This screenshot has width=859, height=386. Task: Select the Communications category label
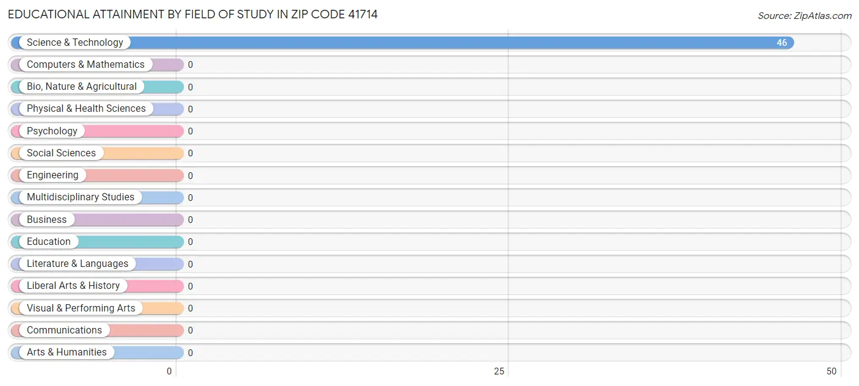pyautogui.click(x=64, y=330)
